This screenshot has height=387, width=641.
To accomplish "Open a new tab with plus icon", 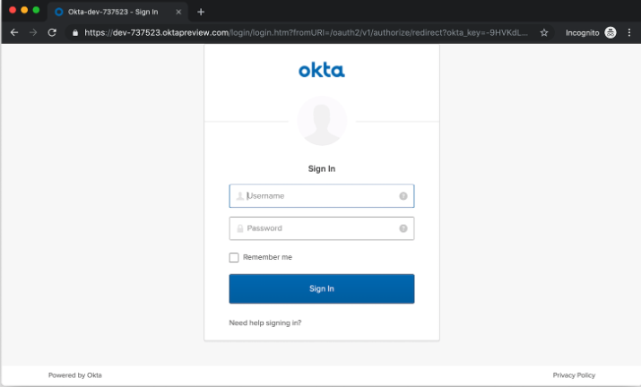I will pyautogui.click(x=201, y=12).
